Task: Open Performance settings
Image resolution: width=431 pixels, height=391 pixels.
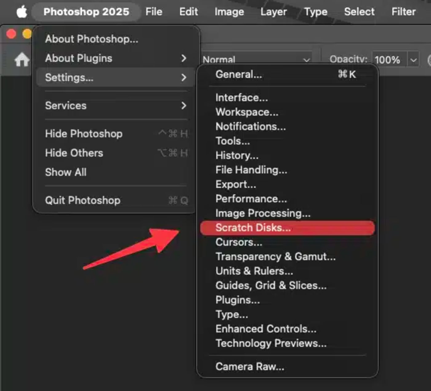Action: pyautogui.click(x=251, y=199)
